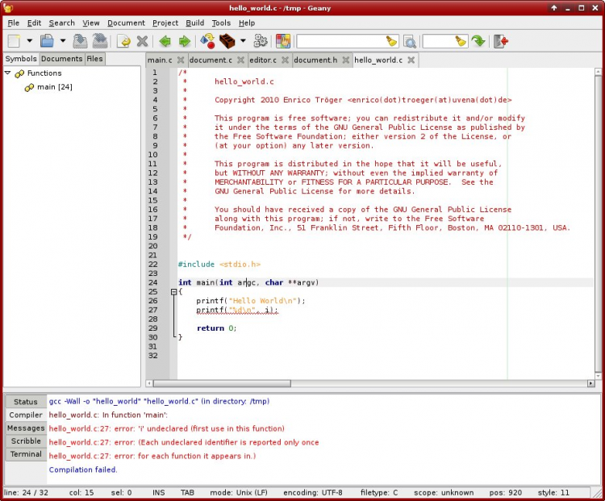Viewport: 605px width, 501px height.
Task: Switch to the Documents sidebar tab
Action: (x=61, y=59)
